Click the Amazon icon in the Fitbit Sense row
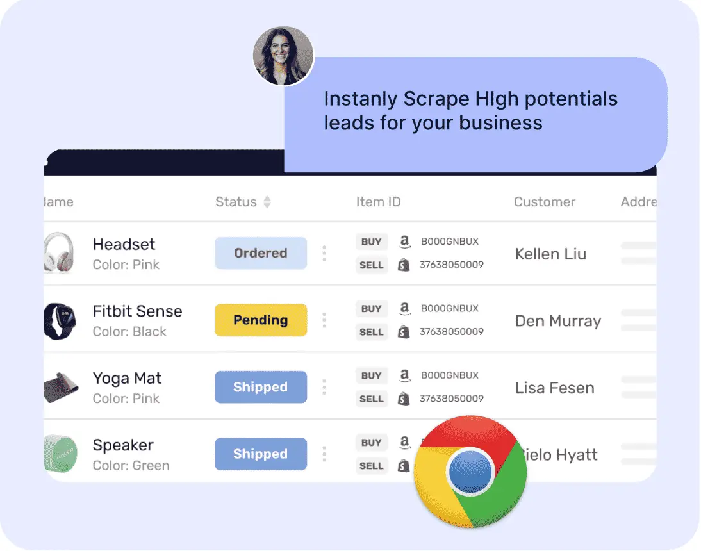Viewport: 701px width, 551px height. [404, 309]
